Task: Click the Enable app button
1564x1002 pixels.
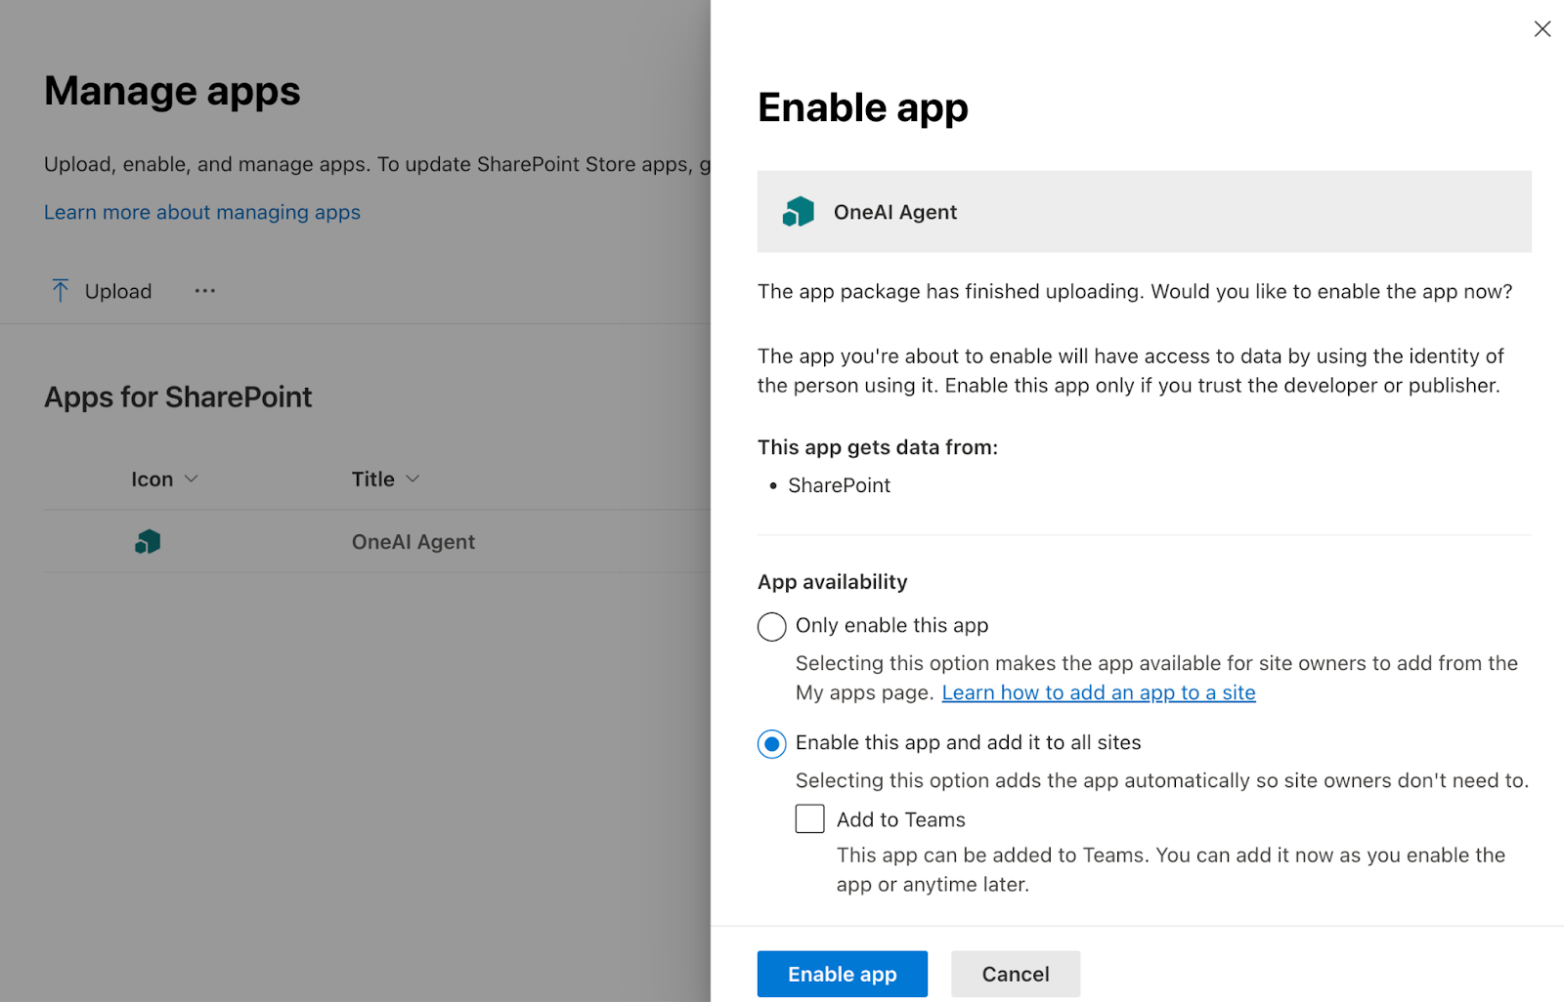Action: point(842,974)
